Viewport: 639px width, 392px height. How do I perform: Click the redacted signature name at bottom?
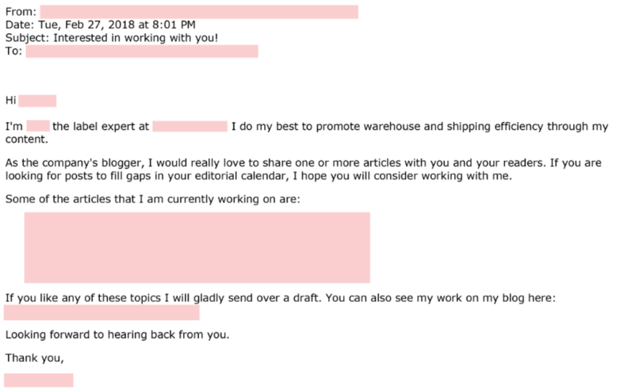tap(39, 380)
